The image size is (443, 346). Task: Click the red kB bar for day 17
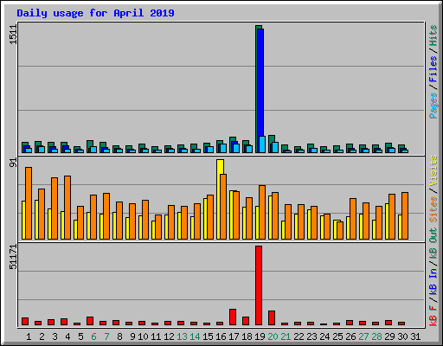pos(233,317)
